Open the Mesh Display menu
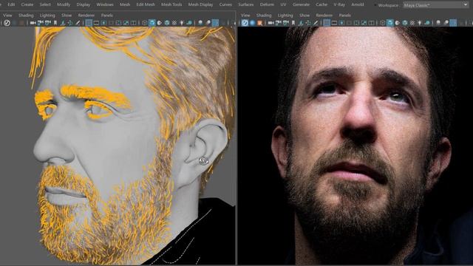The image size is (473, 266). click(200, 4)
